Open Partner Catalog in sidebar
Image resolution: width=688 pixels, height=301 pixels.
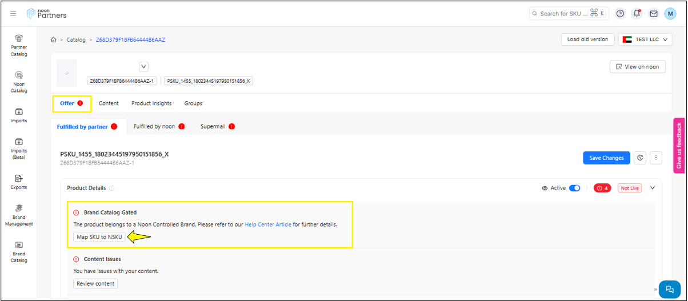(x=19, y=45)
